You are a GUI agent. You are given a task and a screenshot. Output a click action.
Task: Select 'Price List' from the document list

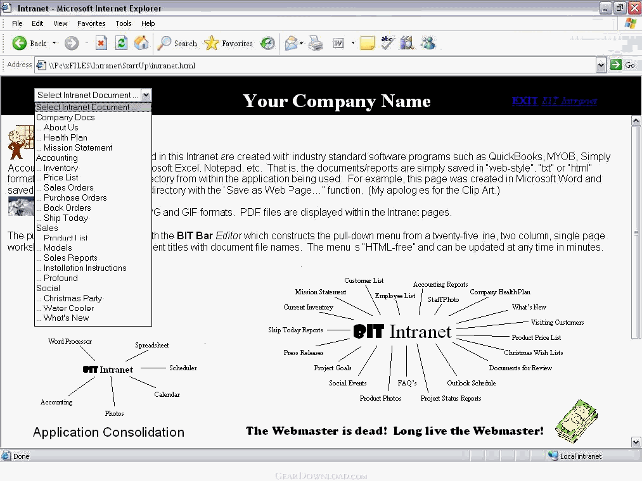click(x=93, y=177)
